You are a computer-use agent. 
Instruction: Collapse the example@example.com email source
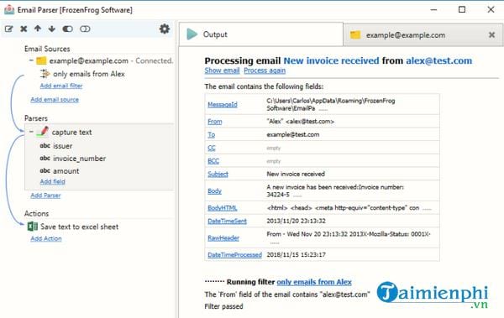(x=31, y=60)
